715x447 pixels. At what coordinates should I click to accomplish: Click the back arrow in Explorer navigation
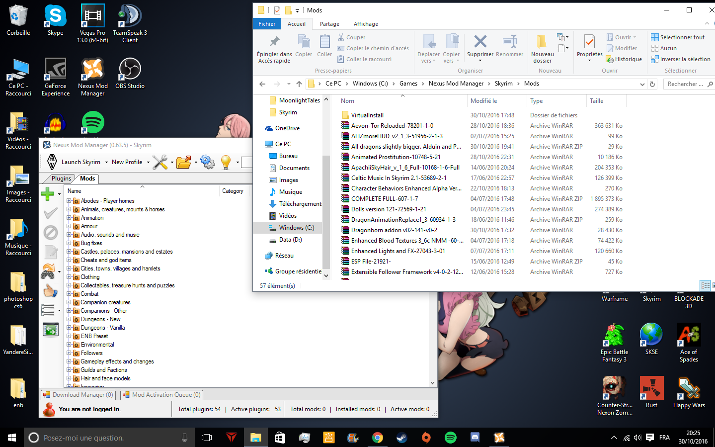262,84
